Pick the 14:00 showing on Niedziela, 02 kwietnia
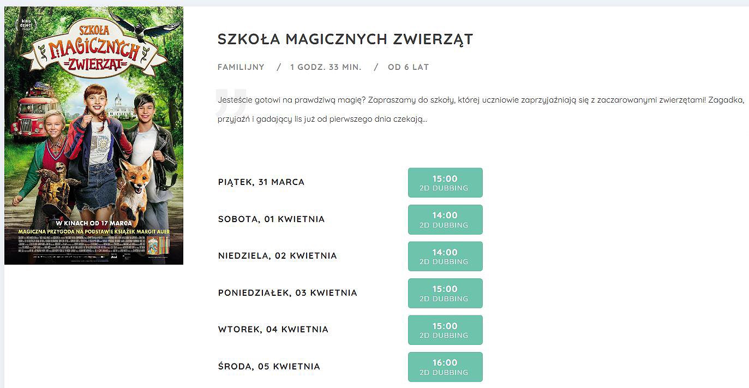 445,256
